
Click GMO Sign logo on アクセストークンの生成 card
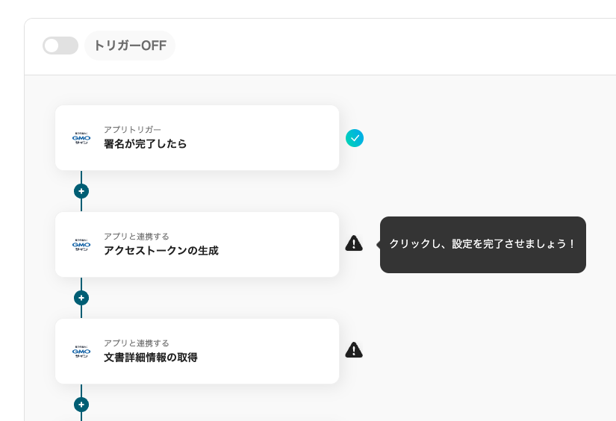[x=81, y=245]
